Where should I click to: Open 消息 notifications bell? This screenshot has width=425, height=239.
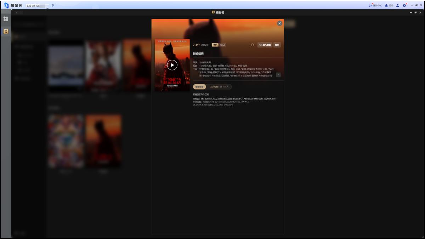[x=389, y=6]
